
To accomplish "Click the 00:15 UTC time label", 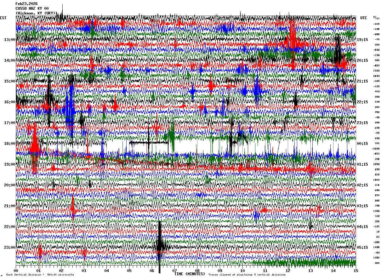I will (x=362, y=144).
